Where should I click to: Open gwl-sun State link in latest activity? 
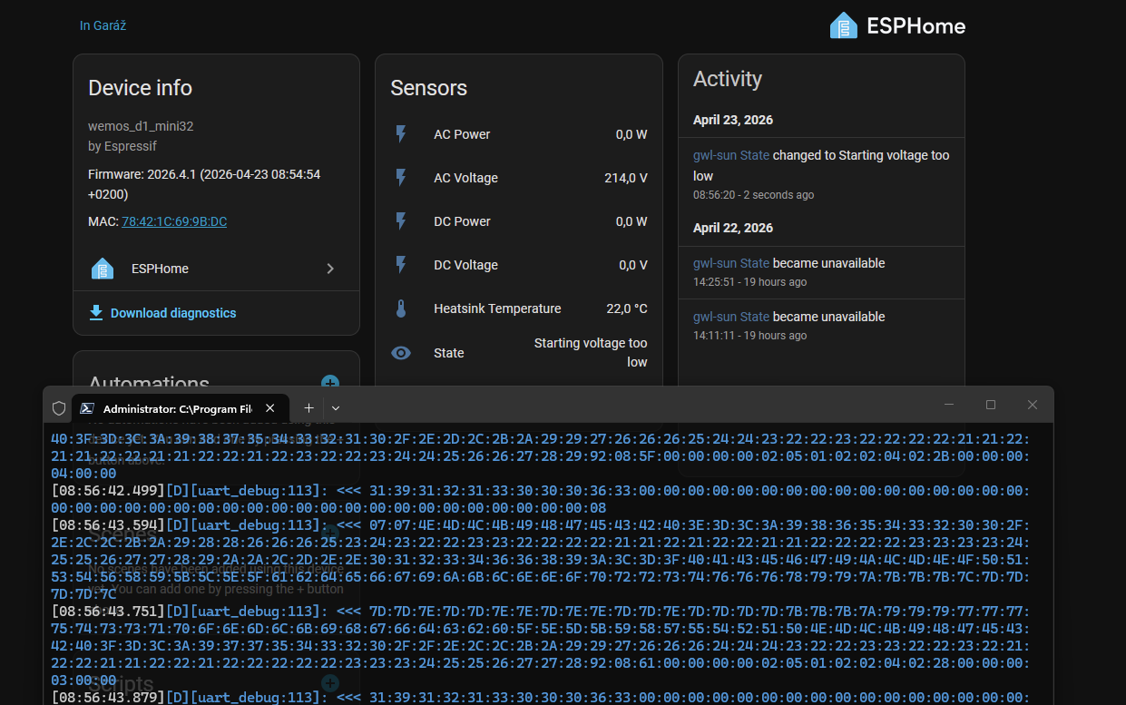(730, 155)
